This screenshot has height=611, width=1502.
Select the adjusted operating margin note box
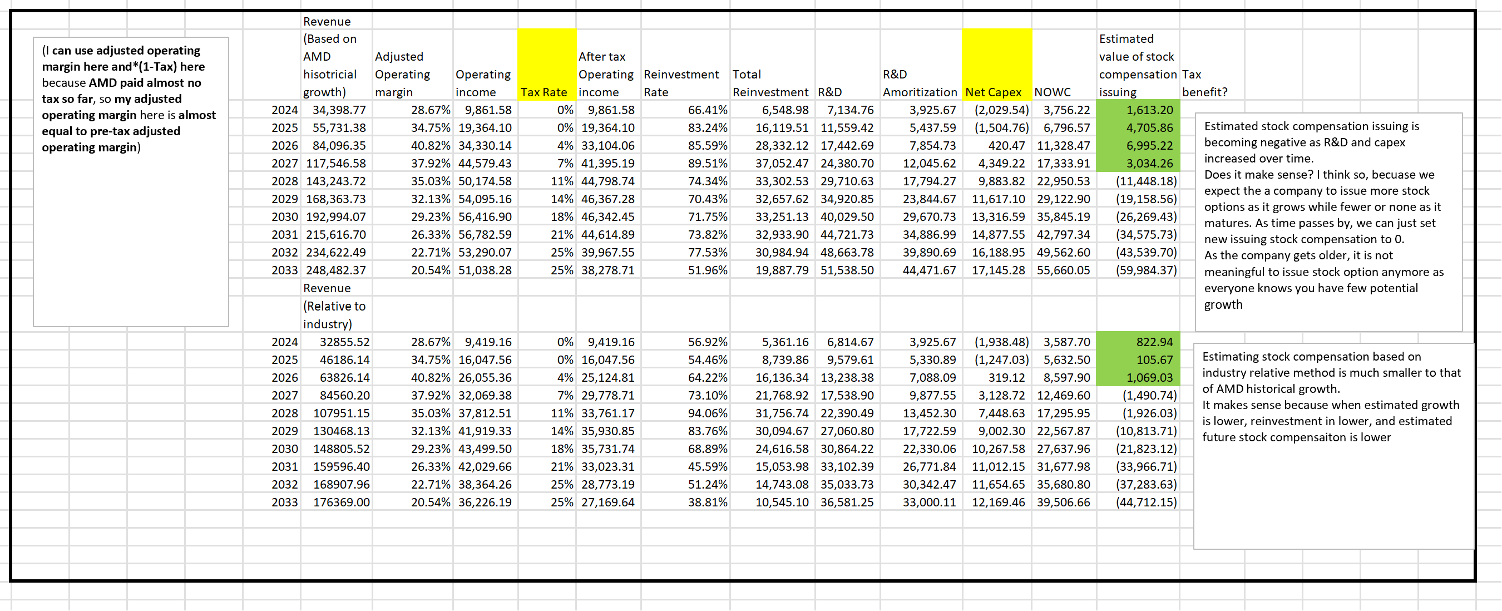tap(131, 182)
